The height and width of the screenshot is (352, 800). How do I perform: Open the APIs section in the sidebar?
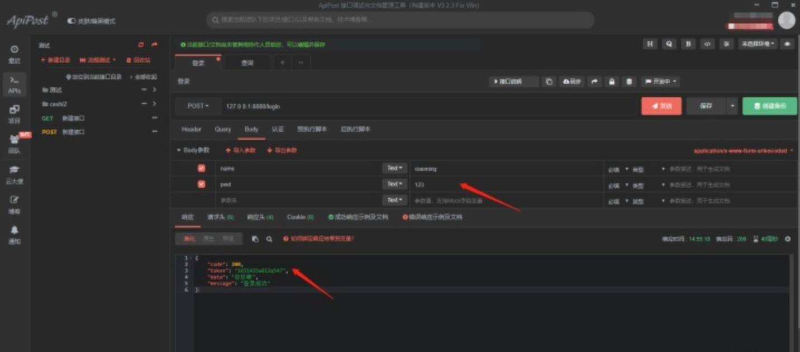(15, 84)
